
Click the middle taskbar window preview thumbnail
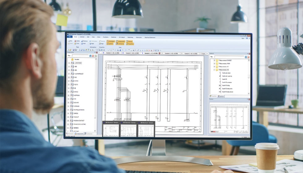pyautogui.click(x=129, y=129)
